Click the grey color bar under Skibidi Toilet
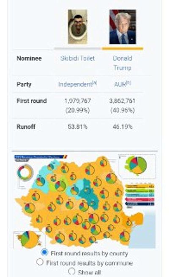 click(78, 48)
